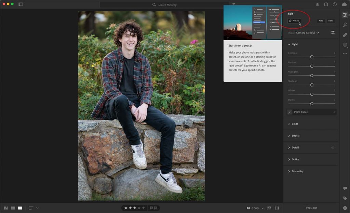Expand the Geometry panel
The image size is (350, 213).
pos(297,171)
